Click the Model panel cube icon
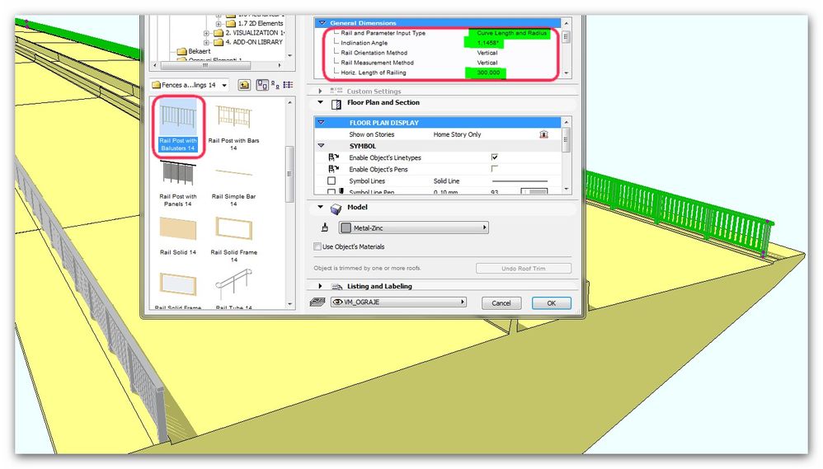Image resolution: width=823 pixels, height=469 pixels. 336,209
